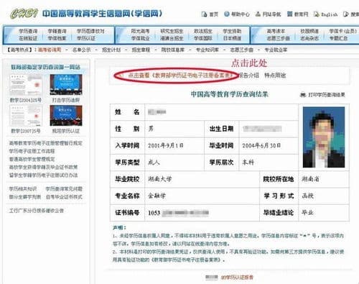This screenshot has width=359, height=284.
Task: Click 高校学生获得学籍及毕业证书政策 sidebar link
Action: (43, 167)
